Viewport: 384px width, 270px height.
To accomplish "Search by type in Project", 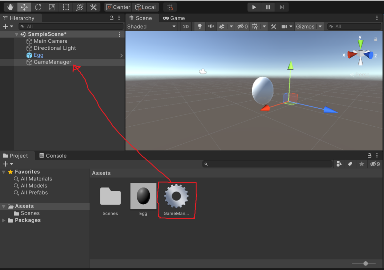I will [x=339, y=164].
